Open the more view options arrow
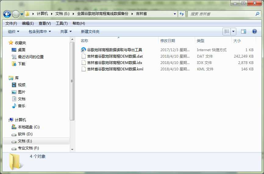 point(233,31)
